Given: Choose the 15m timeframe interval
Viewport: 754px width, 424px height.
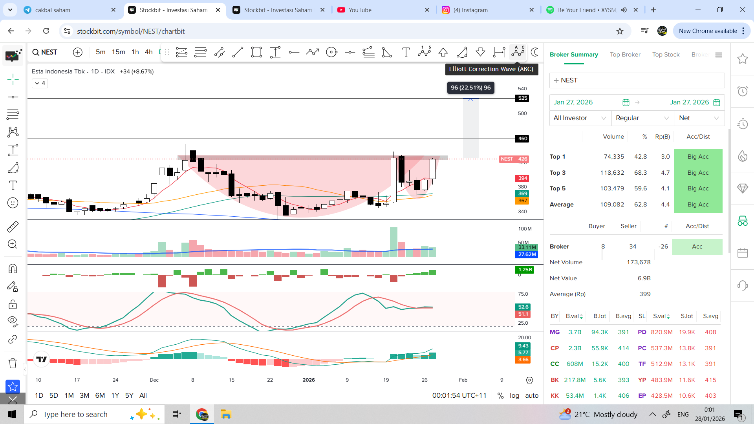Looking at the screenshot, I should click(118, 52).
